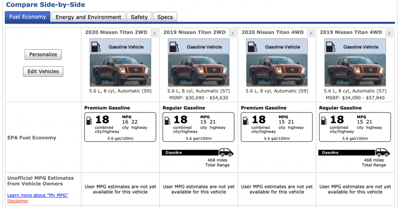Viewport: 399px width, 208px height.
Task: Click the 2020 Nissan Titan 4WD heading
Action: 272,32
